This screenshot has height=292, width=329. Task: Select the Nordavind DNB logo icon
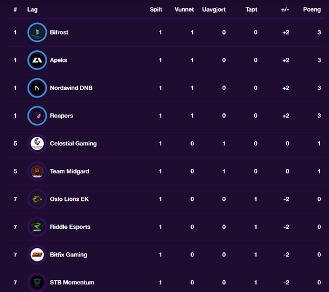(37, 88)
